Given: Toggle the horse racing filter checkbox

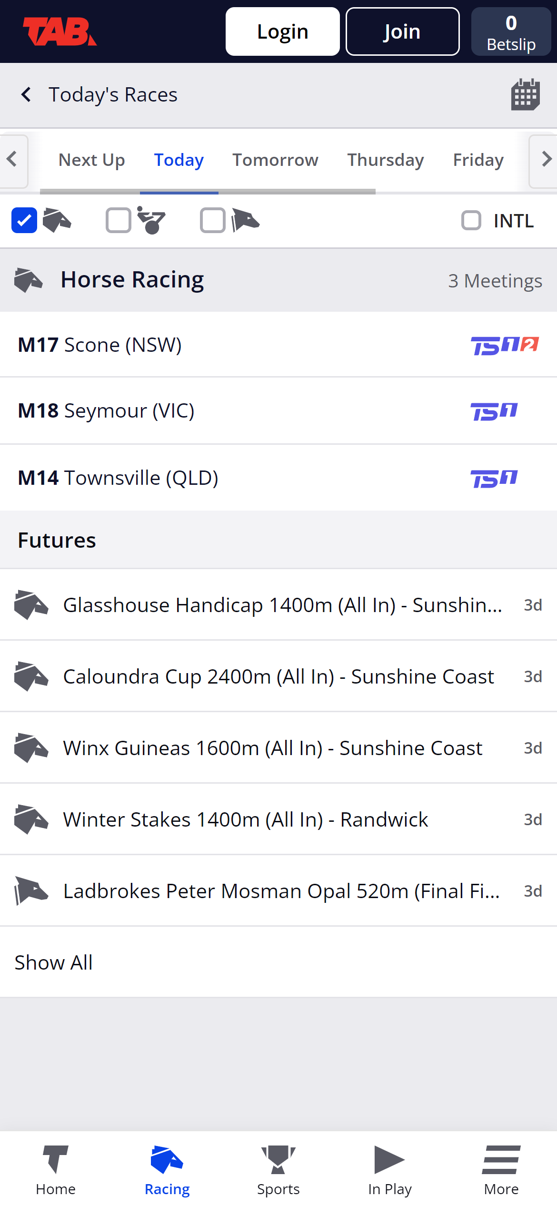Looking at the screenshot, I should [24, 221].
